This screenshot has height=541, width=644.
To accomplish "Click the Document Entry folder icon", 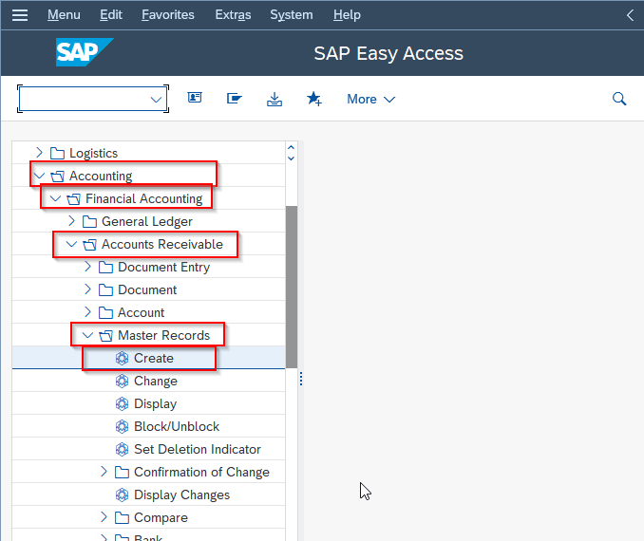I will click(x=106, y=268).
